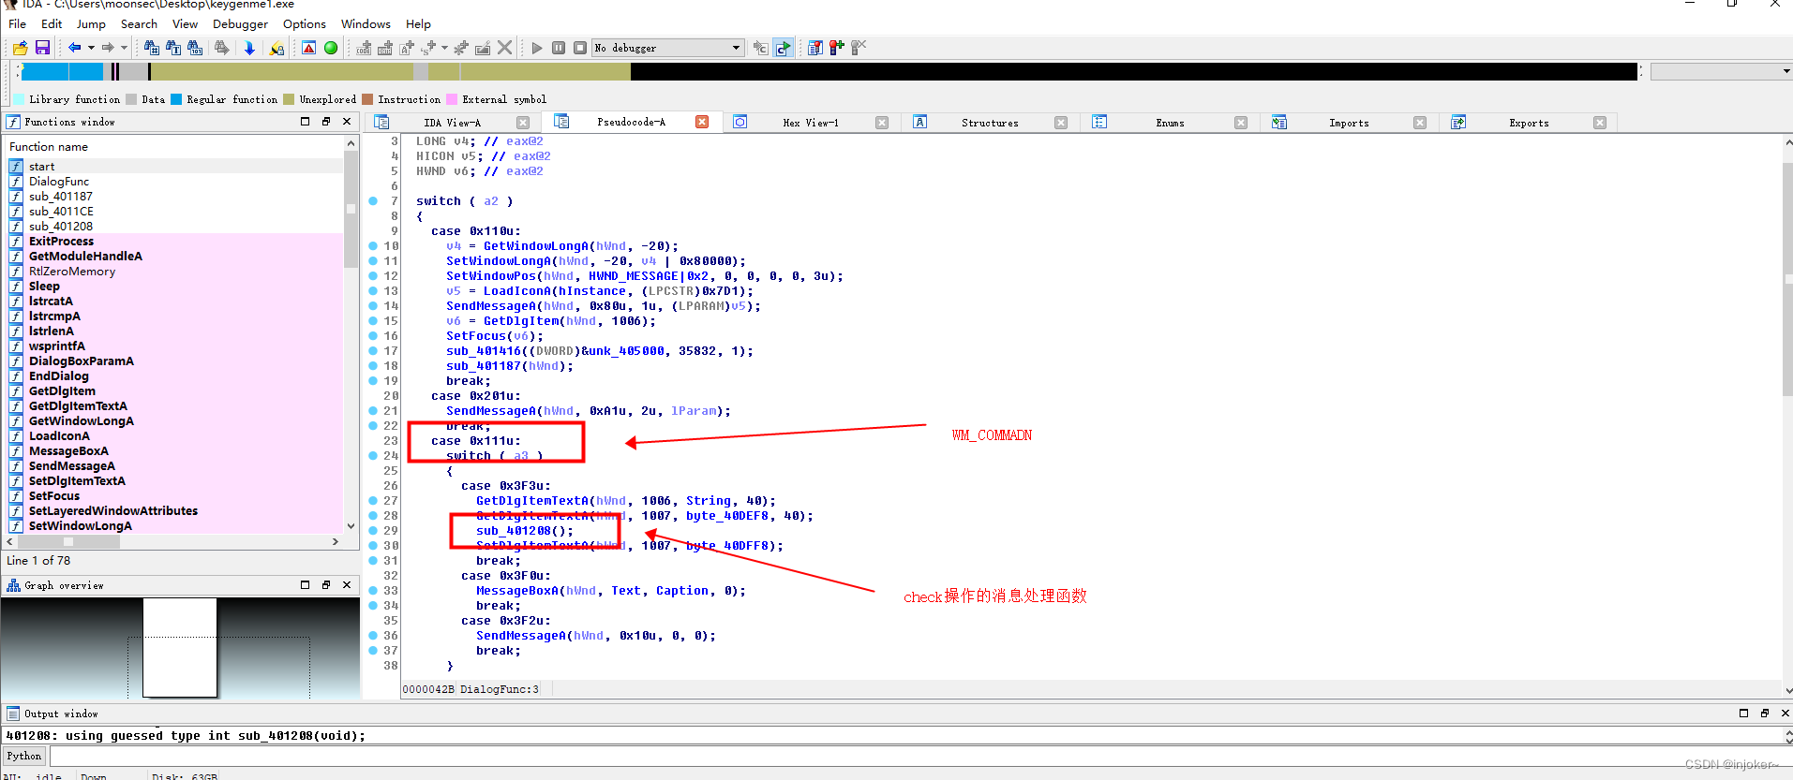
Task: Click the highlighted C refresh toolbar icon
Action: coord(783,48)
